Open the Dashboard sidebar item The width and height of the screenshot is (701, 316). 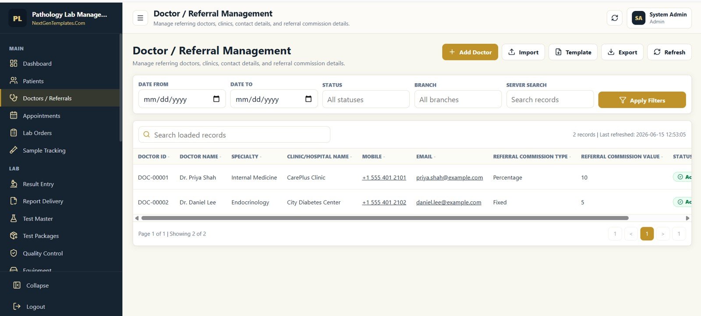tap(60, 63)
